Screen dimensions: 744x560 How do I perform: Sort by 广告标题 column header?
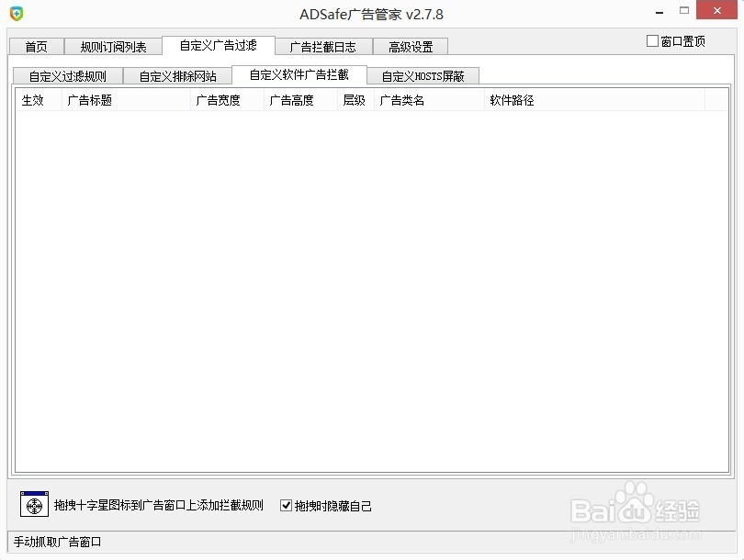tap(126, 100)
